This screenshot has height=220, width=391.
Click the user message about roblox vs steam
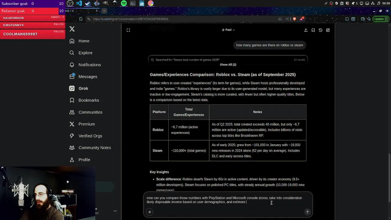click(x=269, y=45)
